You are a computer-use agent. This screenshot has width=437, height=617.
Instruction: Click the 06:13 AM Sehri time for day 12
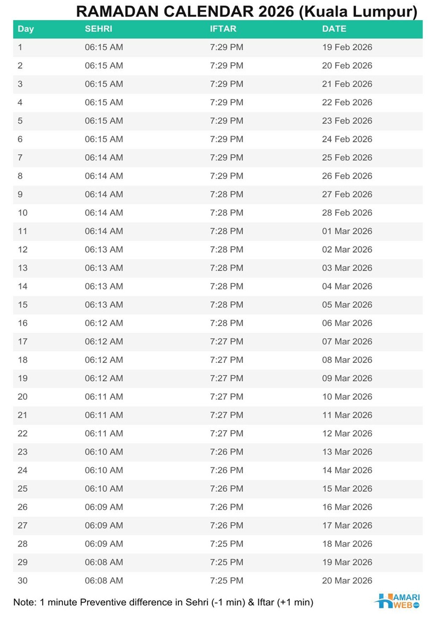pos(104,249)
